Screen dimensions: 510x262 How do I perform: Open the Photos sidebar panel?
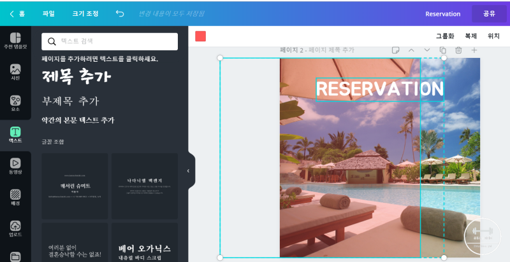[15, 72]
